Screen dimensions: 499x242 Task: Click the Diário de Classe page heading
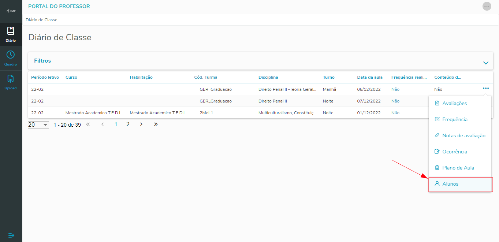point(60,37)
